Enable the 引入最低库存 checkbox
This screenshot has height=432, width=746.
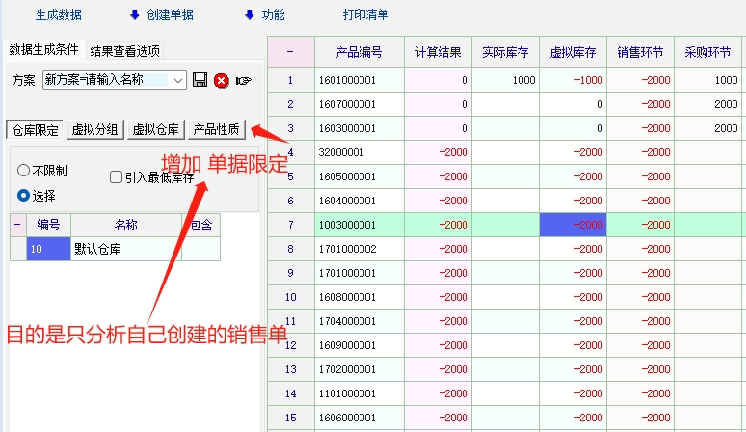[117, 177]
